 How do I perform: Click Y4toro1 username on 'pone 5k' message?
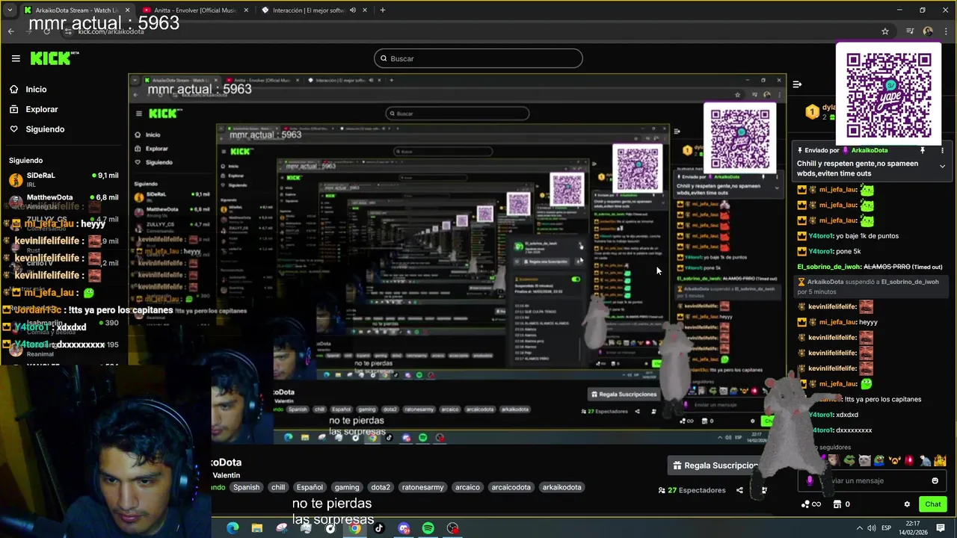click(x=821, y=251)
